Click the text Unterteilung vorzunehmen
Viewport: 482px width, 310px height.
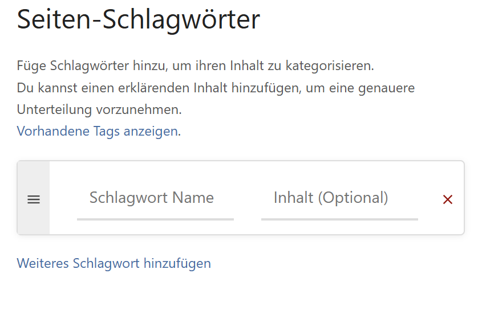click(99, 109)
